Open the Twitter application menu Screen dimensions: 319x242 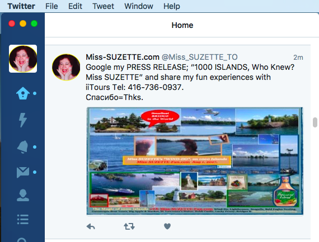click(x=21, y=6)
